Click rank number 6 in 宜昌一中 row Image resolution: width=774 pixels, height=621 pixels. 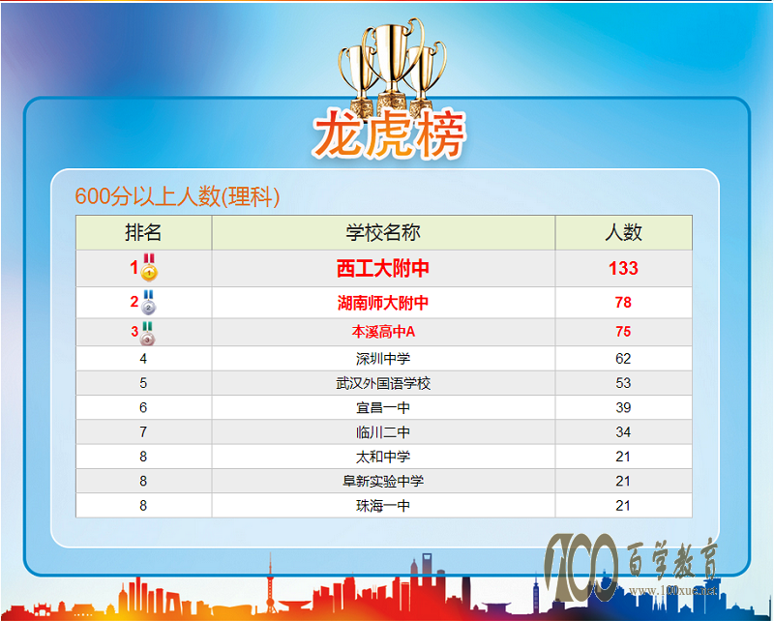(143, 408)
